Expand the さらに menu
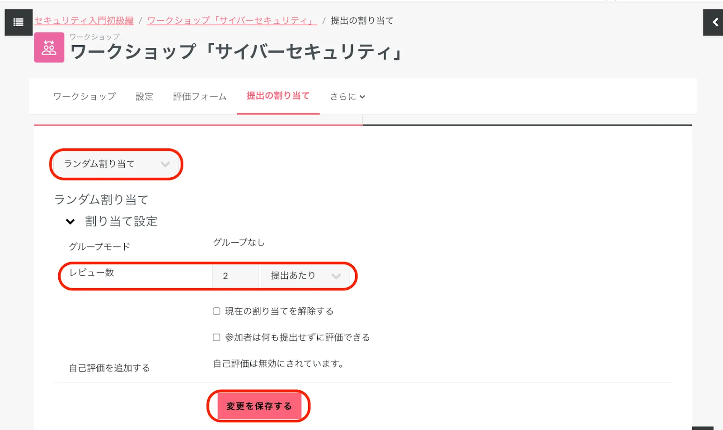The image size is (723, 430). [347, 97]
